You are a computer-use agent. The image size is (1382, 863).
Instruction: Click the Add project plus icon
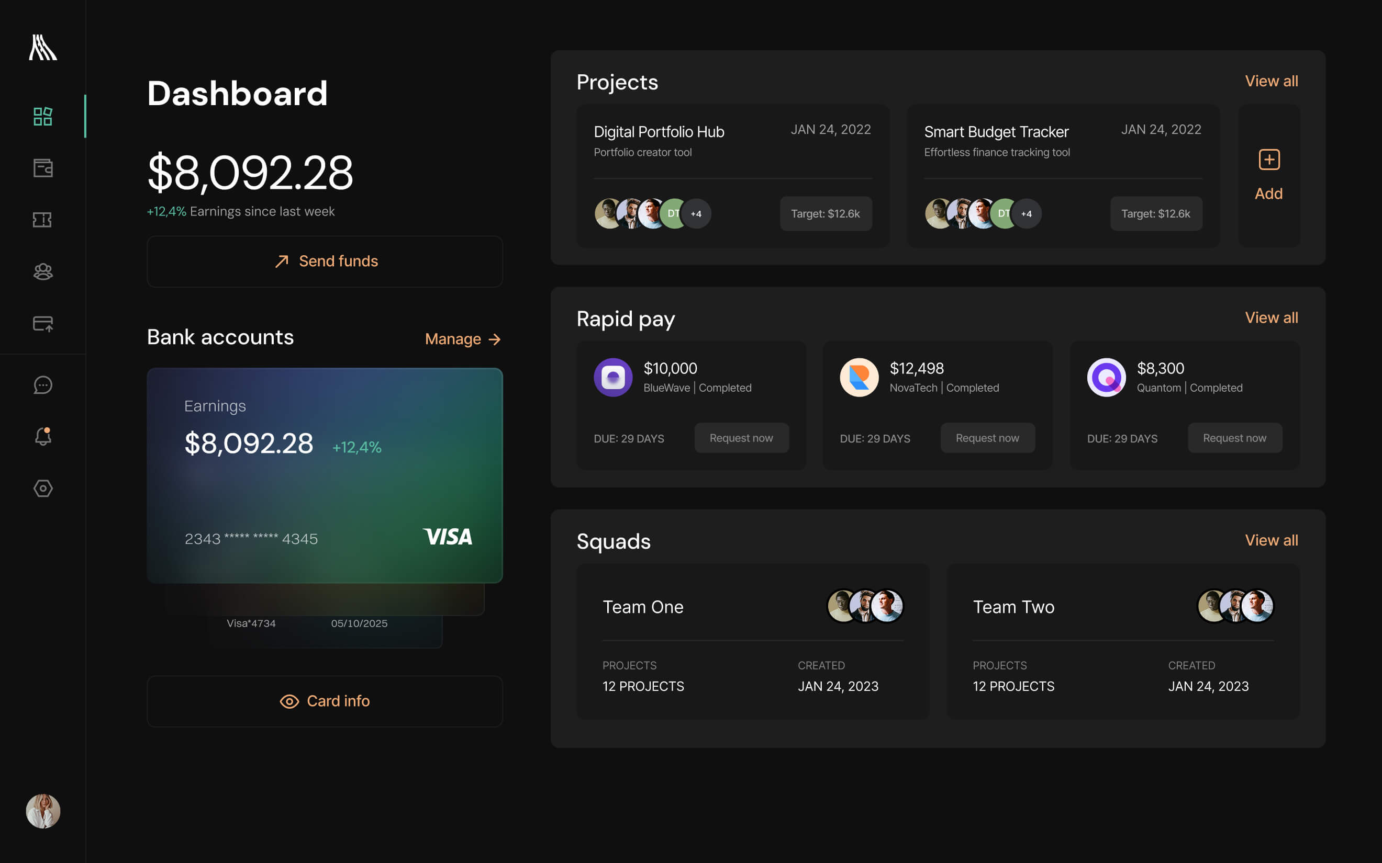[1269, 160]
